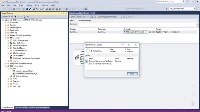The height and width of the screenshot is (112, 200).
Task: Expand the Server Objects node
Action: [6, 28]
